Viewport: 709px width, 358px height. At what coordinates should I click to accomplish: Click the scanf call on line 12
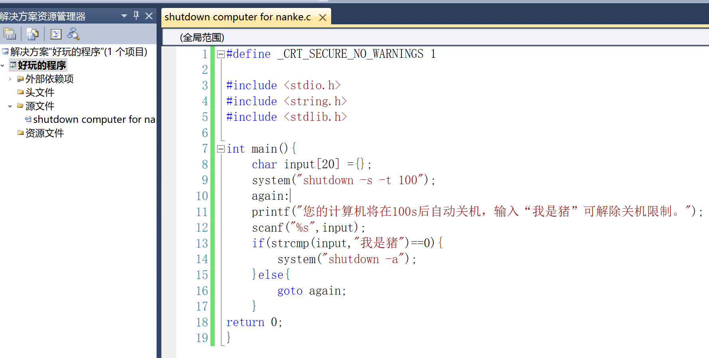(x=268, y=228)
